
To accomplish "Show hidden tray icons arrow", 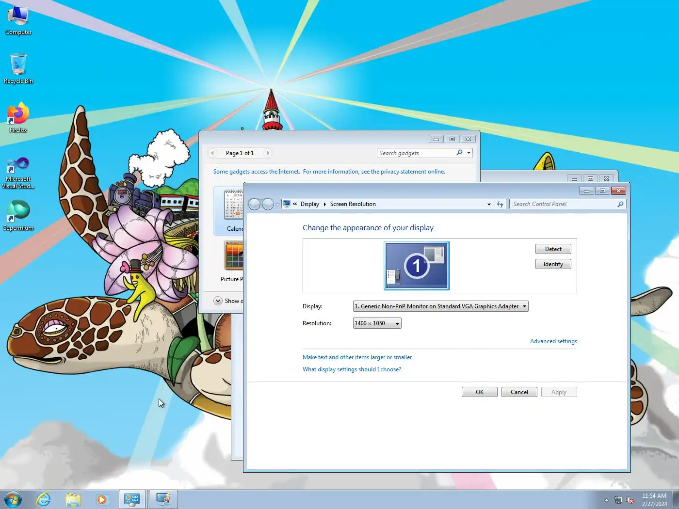I will coord(606,500).
